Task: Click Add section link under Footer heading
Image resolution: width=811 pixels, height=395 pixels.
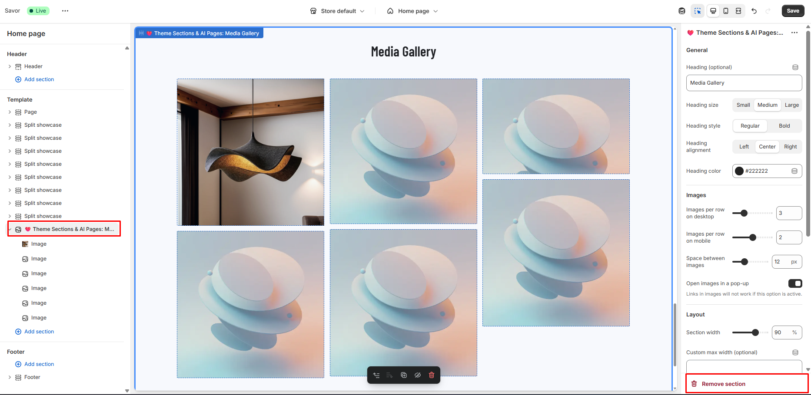Action: click(x=39, y=364)
